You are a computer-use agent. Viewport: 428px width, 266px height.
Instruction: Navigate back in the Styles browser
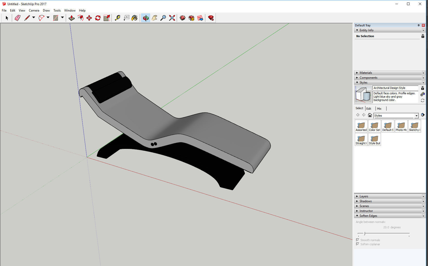pyautogui.click(x=358, y=115)
